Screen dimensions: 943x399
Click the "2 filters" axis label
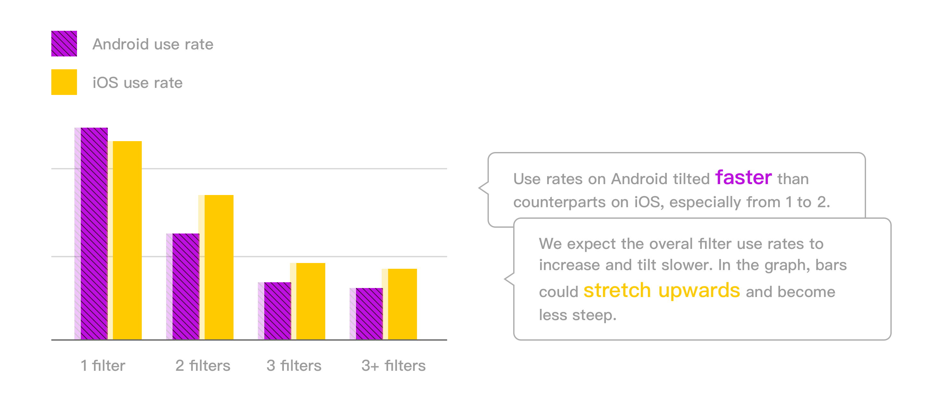tap(203, 365)
